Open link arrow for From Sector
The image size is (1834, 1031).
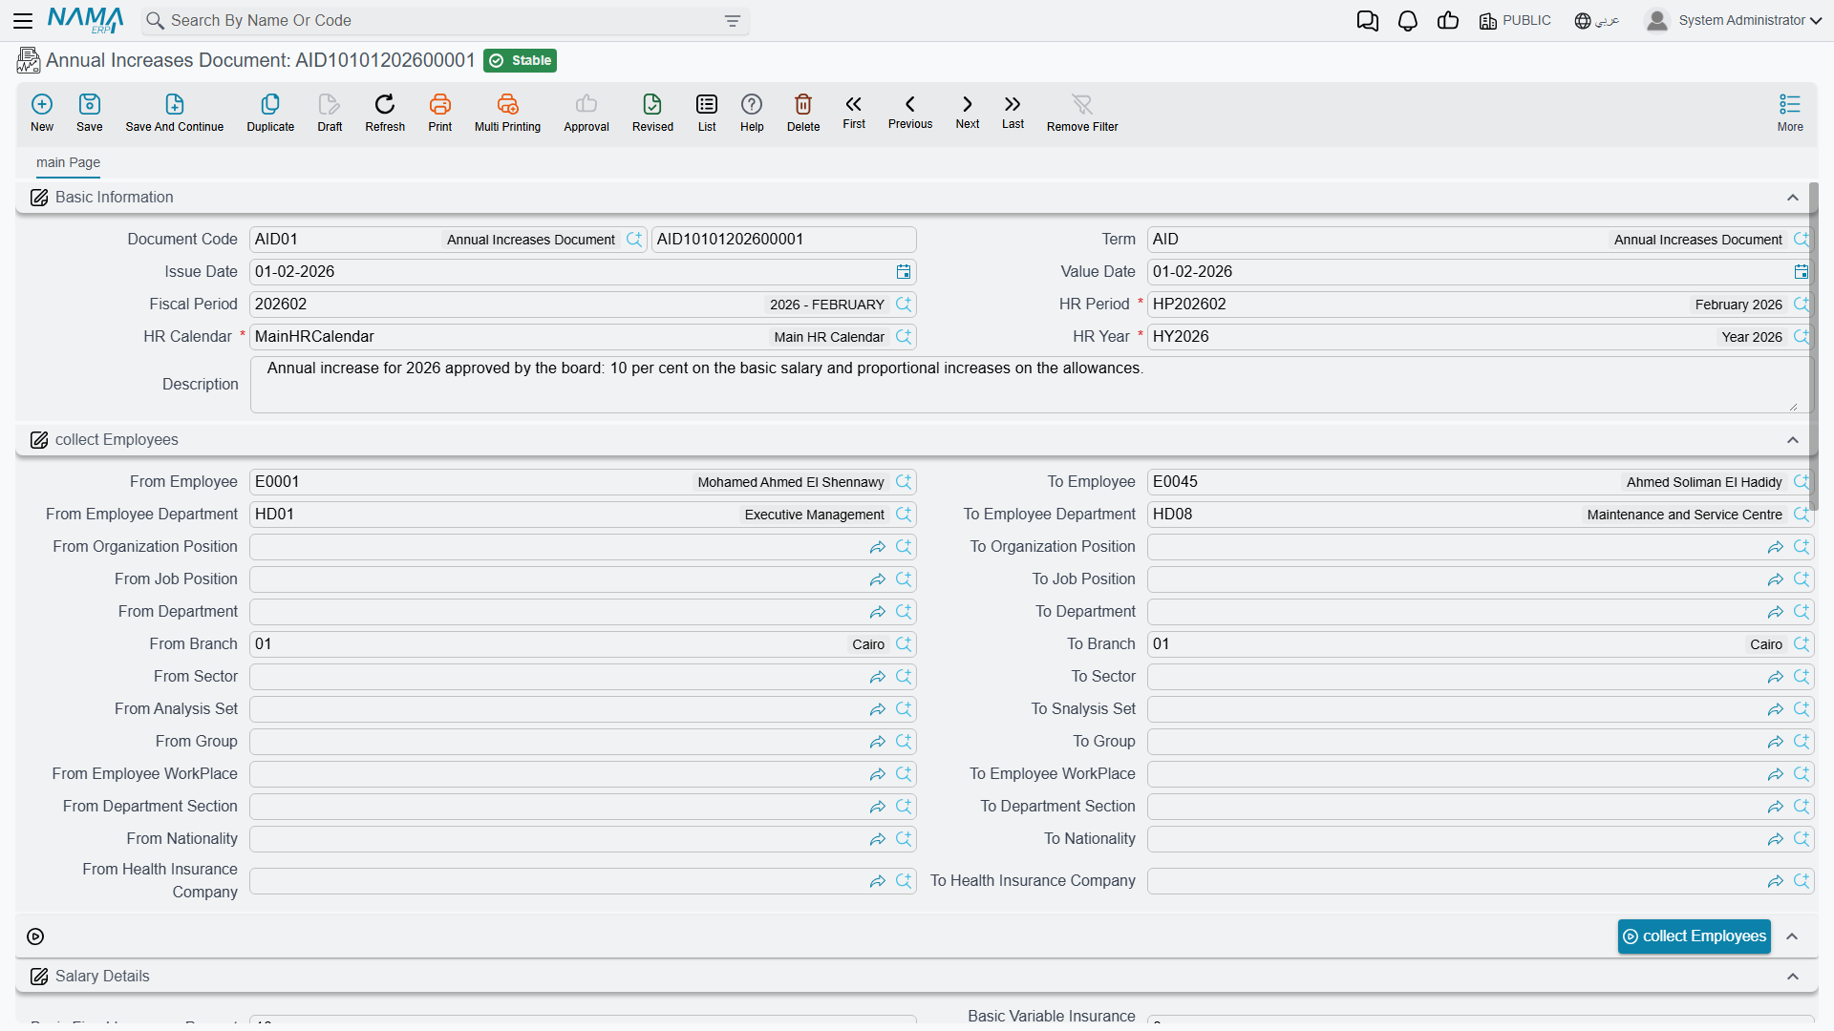coord(877,677)
